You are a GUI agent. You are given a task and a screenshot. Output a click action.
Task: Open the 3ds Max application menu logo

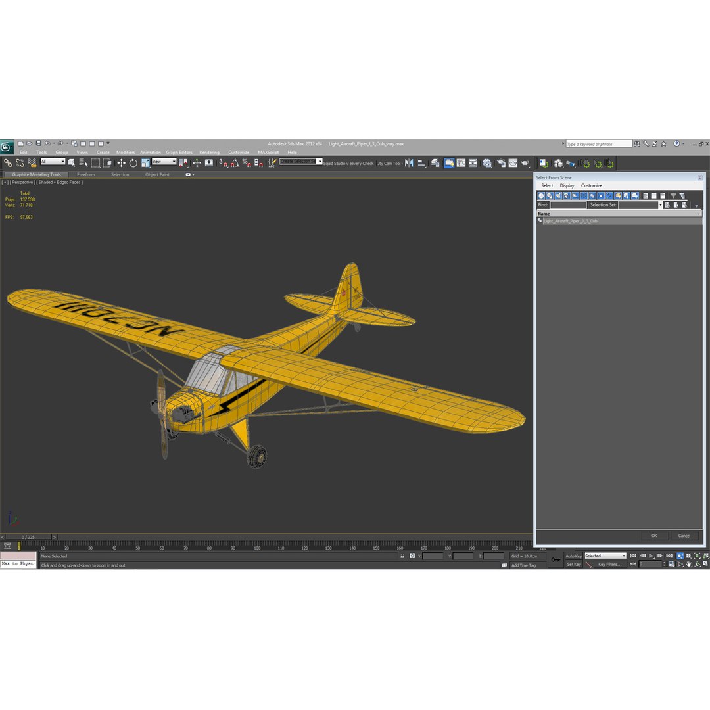pos(7,147)
